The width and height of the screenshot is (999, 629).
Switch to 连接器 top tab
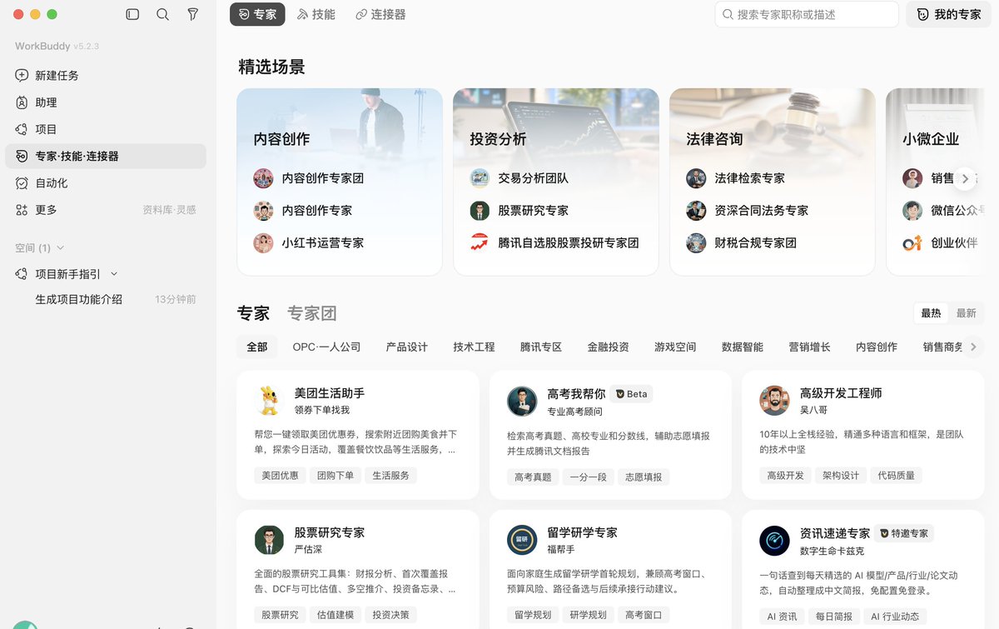pos(380,14)
